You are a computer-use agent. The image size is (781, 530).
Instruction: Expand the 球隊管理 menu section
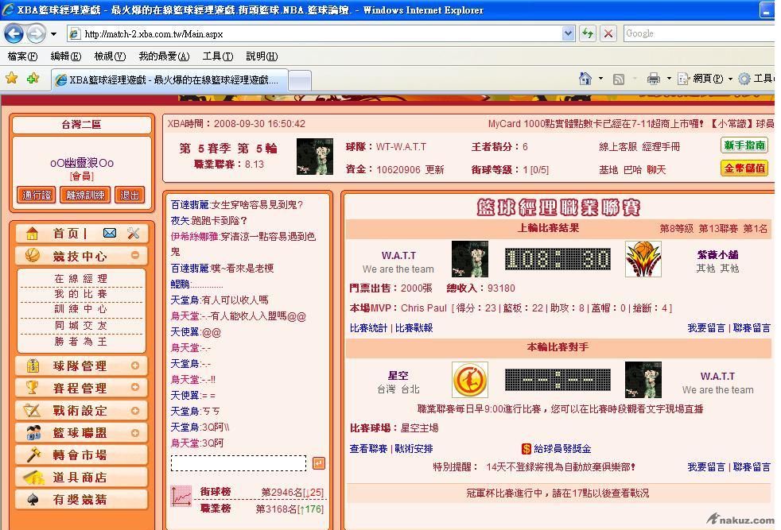pyautogui.click(x=135, y=366)
